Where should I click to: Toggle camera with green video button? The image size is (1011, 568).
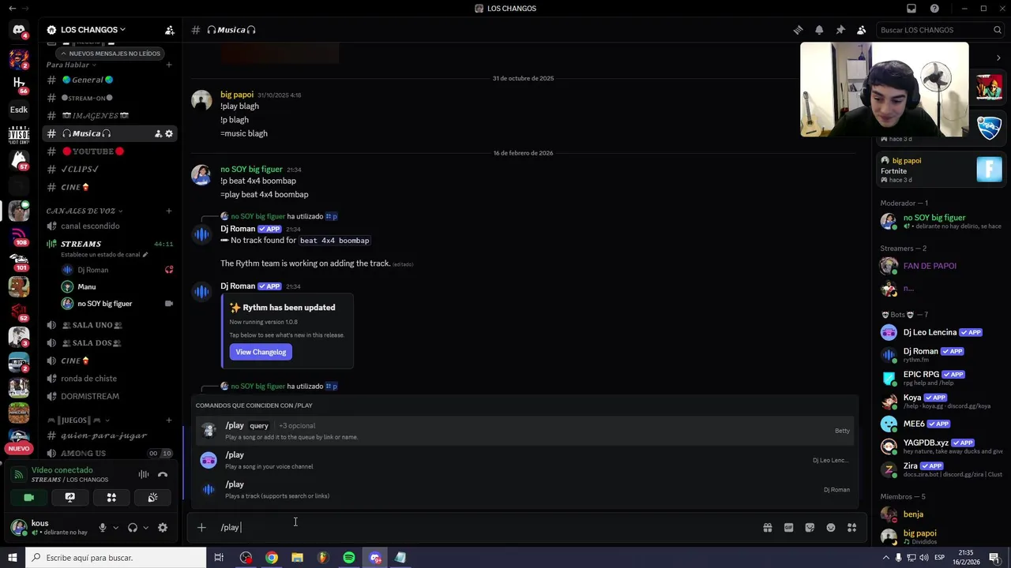(x=28, y=497)
